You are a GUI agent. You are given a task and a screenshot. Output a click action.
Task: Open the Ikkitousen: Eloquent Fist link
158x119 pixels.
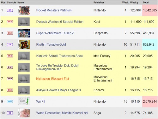point(52,79)
